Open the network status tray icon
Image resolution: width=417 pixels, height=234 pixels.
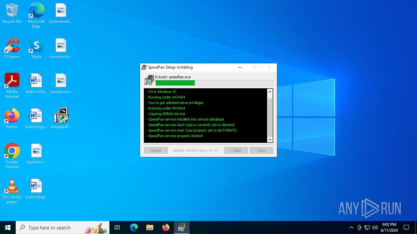[x=367, y=227]
